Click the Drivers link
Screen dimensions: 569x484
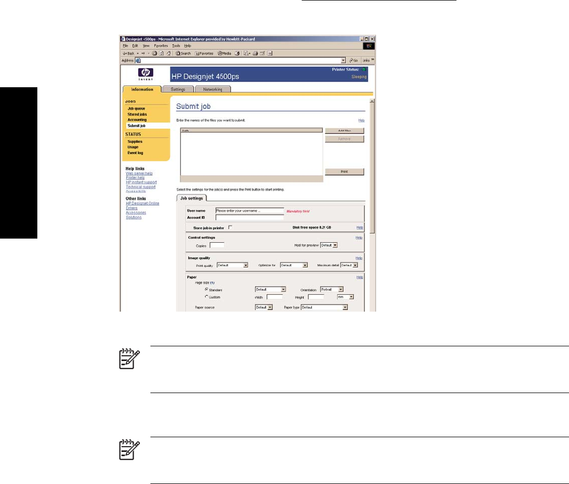pyautogui.click(x=131, y=208)
